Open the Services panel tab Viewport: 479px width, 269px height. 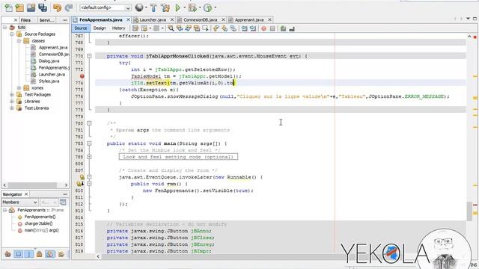point(46,20)
